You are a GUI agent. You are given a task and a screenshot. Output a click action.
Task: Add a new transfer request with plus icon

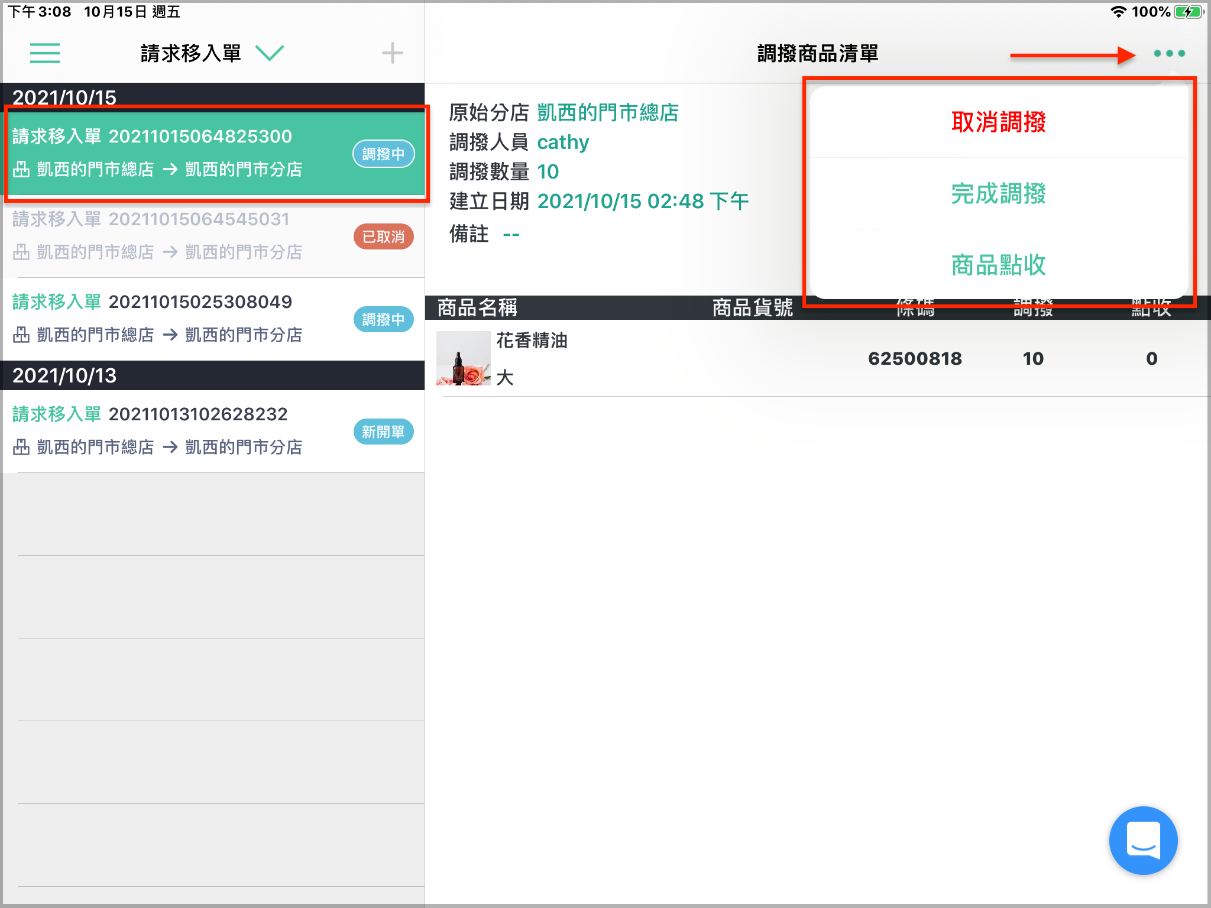pos(392,53)
